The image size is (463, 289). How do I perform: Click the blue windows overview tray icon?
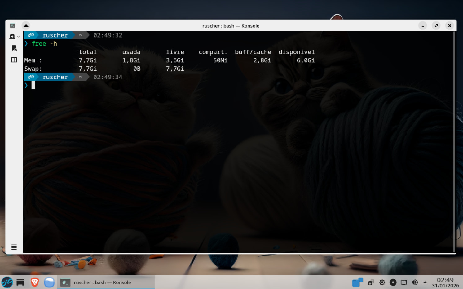tap(357, 282)
